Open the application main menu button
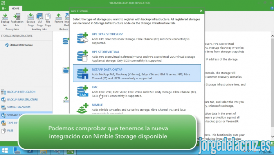Viewport: 274px width, 155px height. point(4,8)
